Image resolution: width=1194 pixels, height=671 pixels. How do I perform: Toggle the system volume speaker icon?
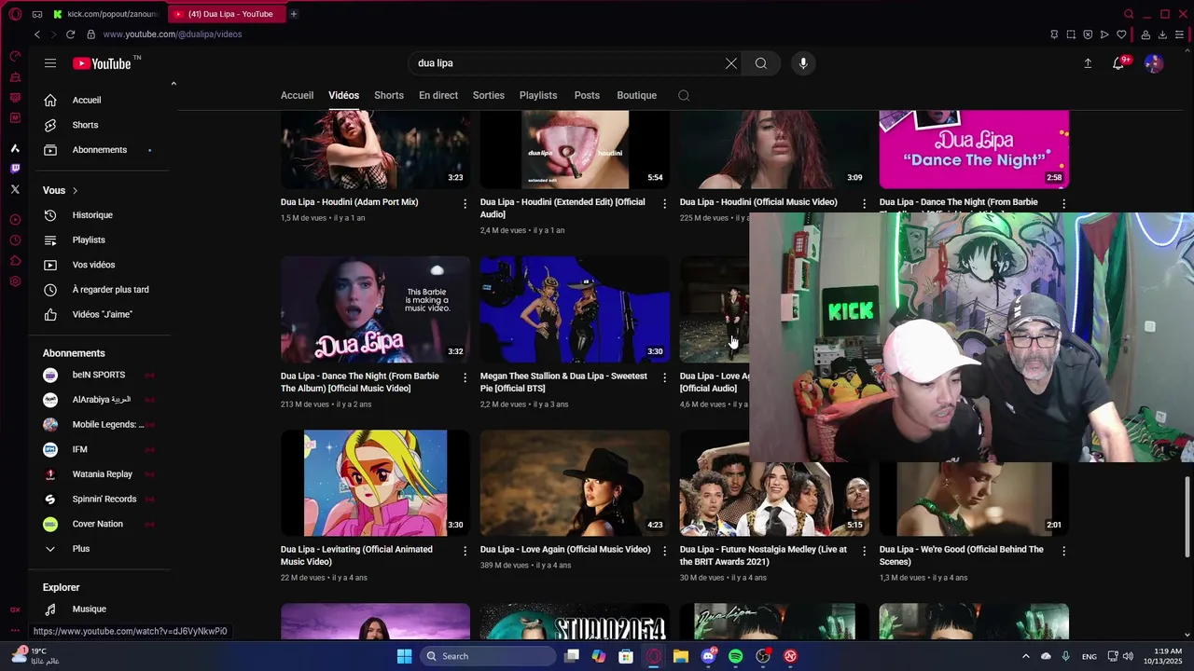[1128, 656]
